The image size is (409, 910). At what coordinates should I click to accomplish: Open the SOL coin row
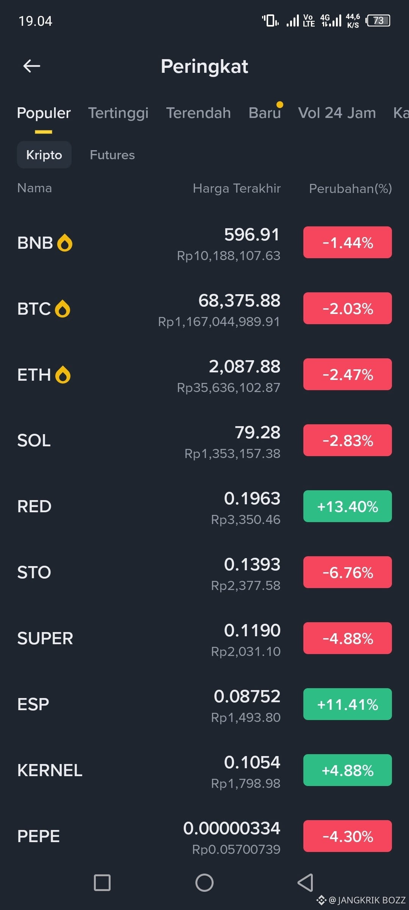click(x=204, y=440)
